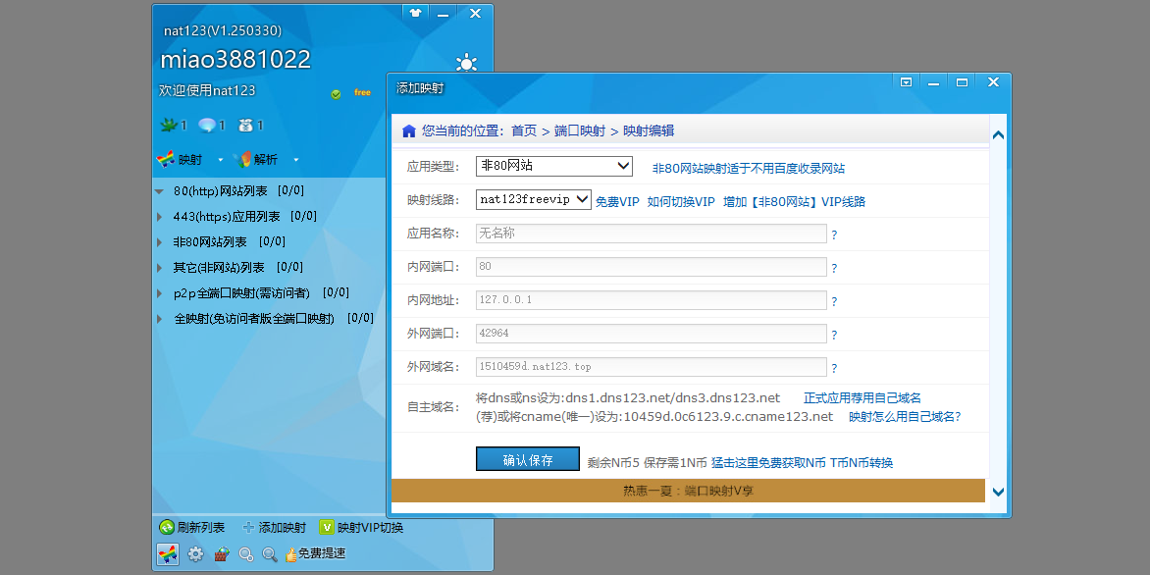Click the 欢迎使用nat123 welcome text
Image resolution: width=1150 pixels, height=575 pixels.
208,91
